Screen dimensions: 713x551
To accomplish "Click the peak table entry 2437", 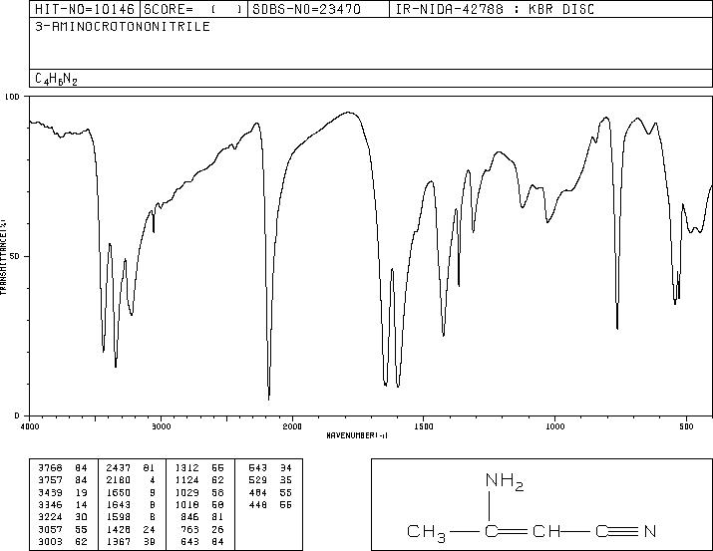I will (x=119, y=468).
